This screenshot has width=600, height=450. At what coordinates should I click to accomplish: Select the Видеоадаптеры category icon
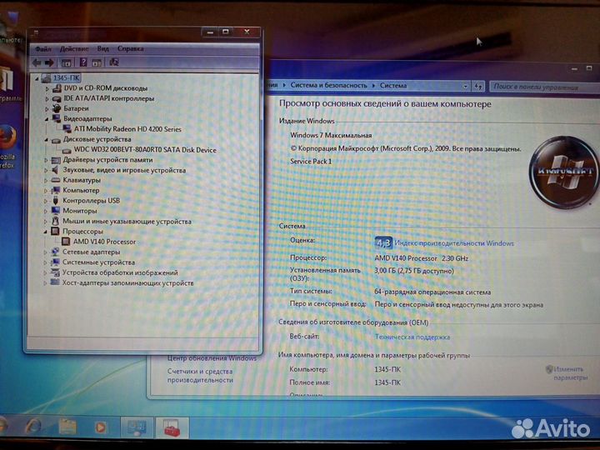click(57, 118)
